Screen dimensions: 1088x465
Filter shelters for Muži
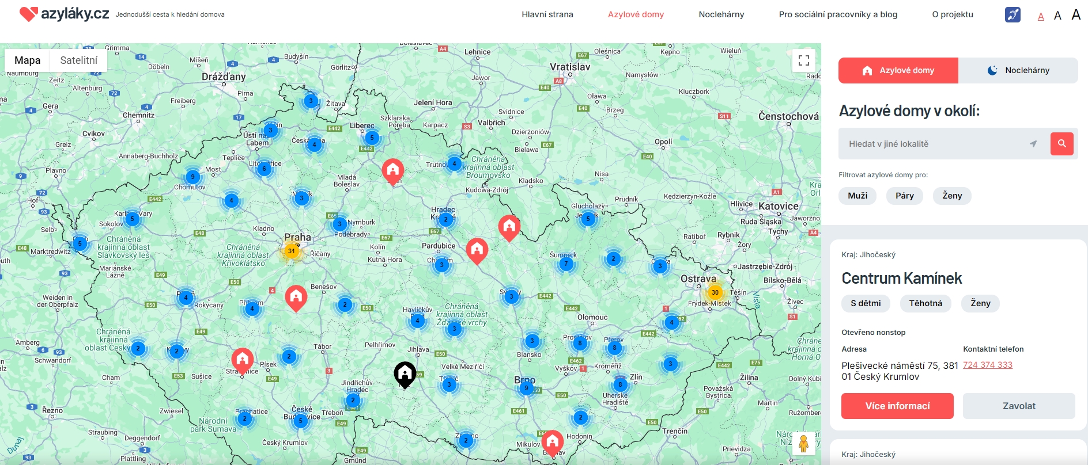click(x=857, y=196)
